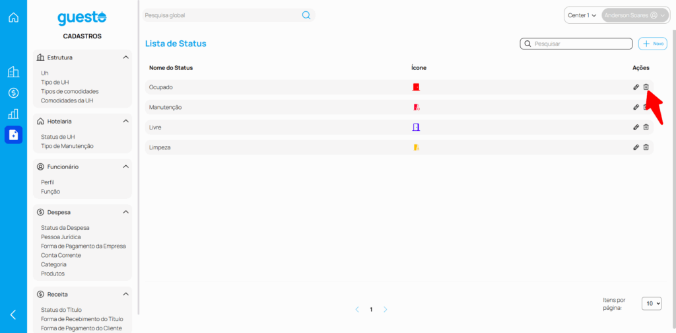Collapse the Hotelaria section
Screen dimensions: 676x333
pos(125,122)
